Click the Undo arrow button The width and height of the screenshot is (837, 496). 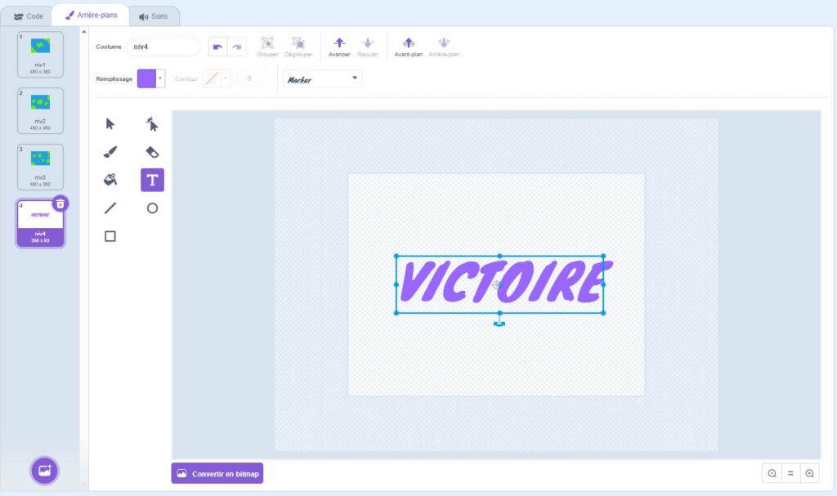[217, 47]
